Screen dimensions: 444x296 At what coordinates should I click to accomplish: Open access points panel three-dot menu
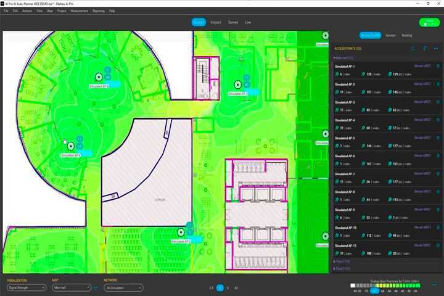point(436,49)
